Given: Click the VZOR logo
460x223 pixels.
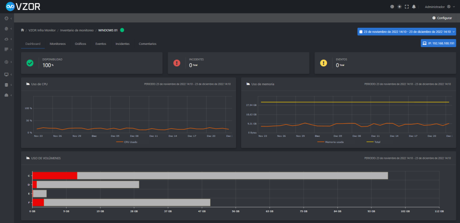Looking at the screenshot, I should click(x=23, y=6).
